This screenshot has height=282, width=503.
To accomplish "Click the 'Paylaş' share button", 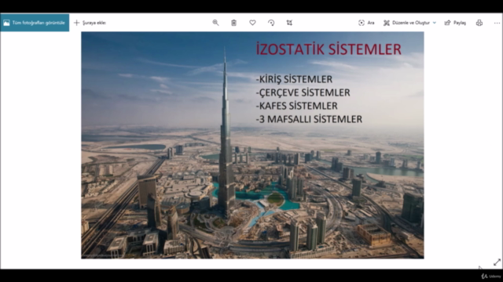I will [x=455, y=23].
